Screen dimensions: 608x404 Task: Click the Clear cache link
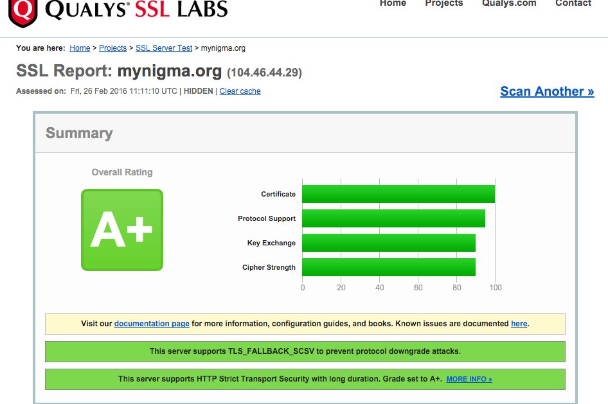pyautogui.click(x=240, y=91)
